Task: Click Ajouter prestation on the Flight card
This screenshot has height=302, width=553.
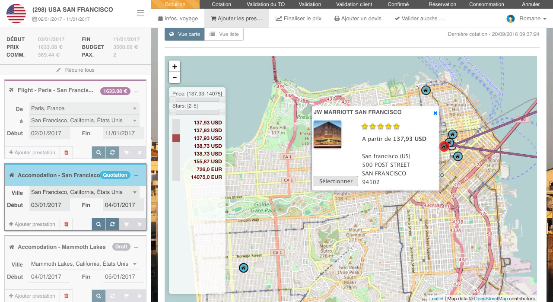Action: click(32, 153)
